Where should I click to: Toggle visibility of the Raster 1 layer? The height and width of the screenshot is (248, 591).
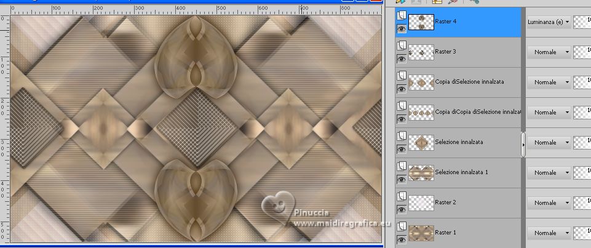tap(402, 240)
